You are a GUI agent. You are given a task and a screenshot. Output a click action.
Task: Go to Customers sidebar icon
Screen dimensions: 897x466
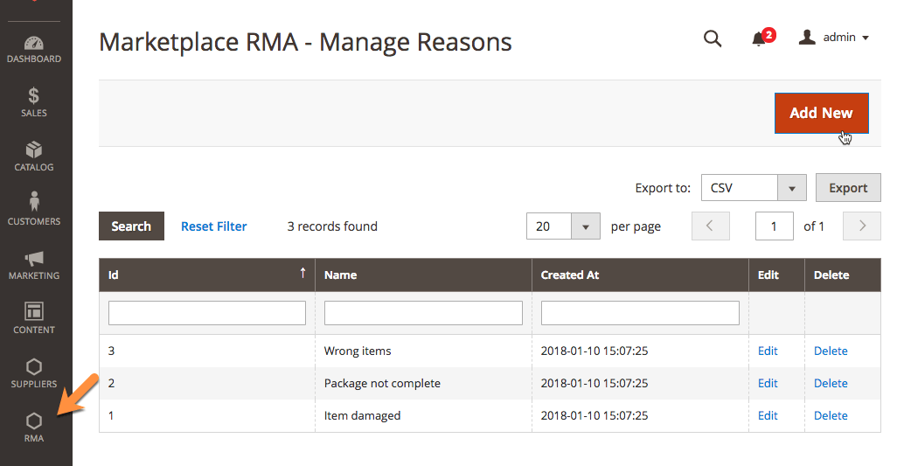34,210
